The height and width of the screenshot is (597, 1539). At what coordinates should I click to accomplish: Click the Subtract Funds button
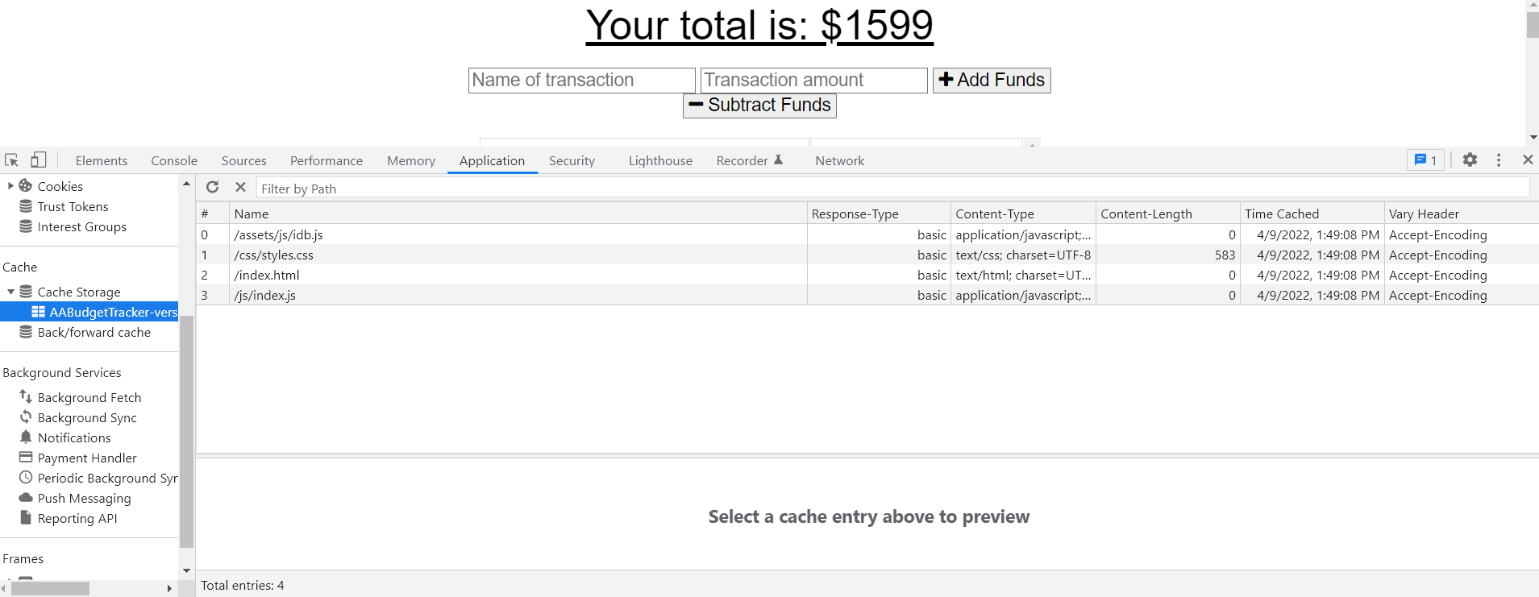(x=759, y=105)
